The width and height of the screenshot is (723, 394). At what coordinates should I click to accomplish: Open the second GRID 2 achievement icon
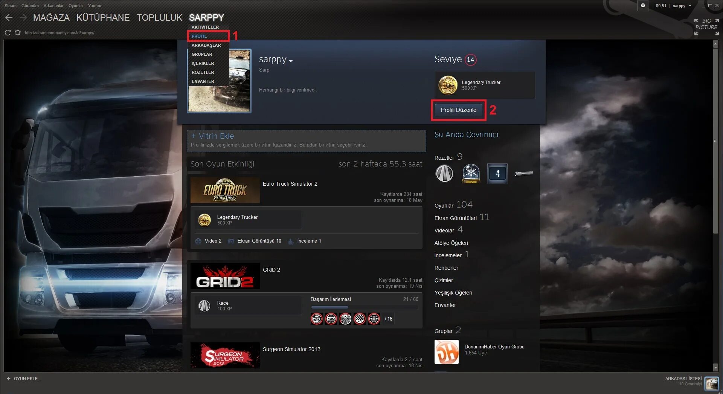[x=331, y=319]
